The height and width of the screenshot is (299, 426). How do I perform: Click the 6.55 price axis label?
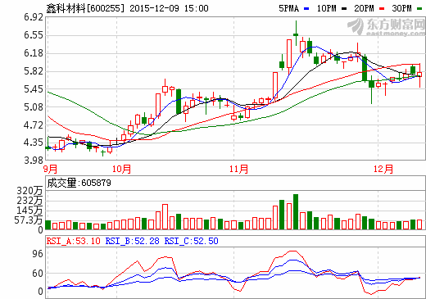point(34,35)
